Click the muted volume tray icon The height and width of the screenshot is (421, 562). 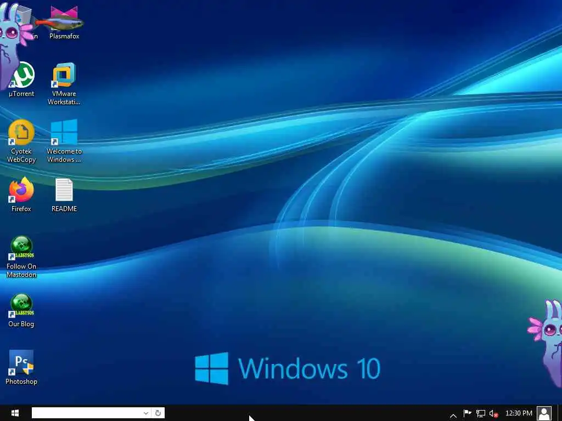coord(493,413)
